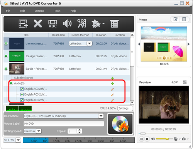This screenshot has width=193, height=149.
Task: Select the green Ice Age thumbnail
Action: [17, 56]
